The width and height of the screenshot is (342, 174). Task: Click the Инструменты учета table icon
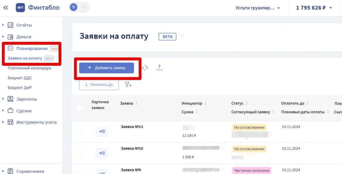click(10, 122)
